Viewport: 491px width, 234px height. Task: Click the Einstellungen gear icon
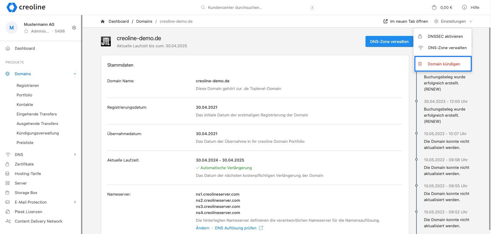click(x=436, y=21)
